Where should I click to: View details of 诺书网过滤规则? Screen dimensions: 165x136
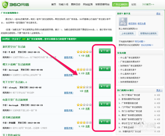69,128
